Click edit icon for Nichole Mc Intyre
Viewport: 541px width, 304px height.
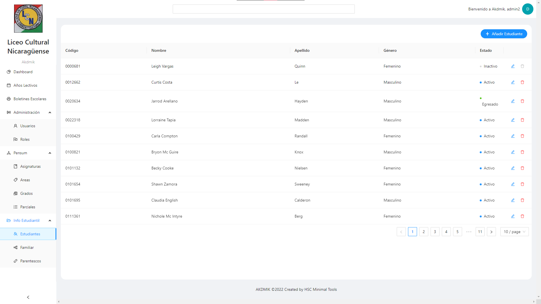(x=513, y=216)
